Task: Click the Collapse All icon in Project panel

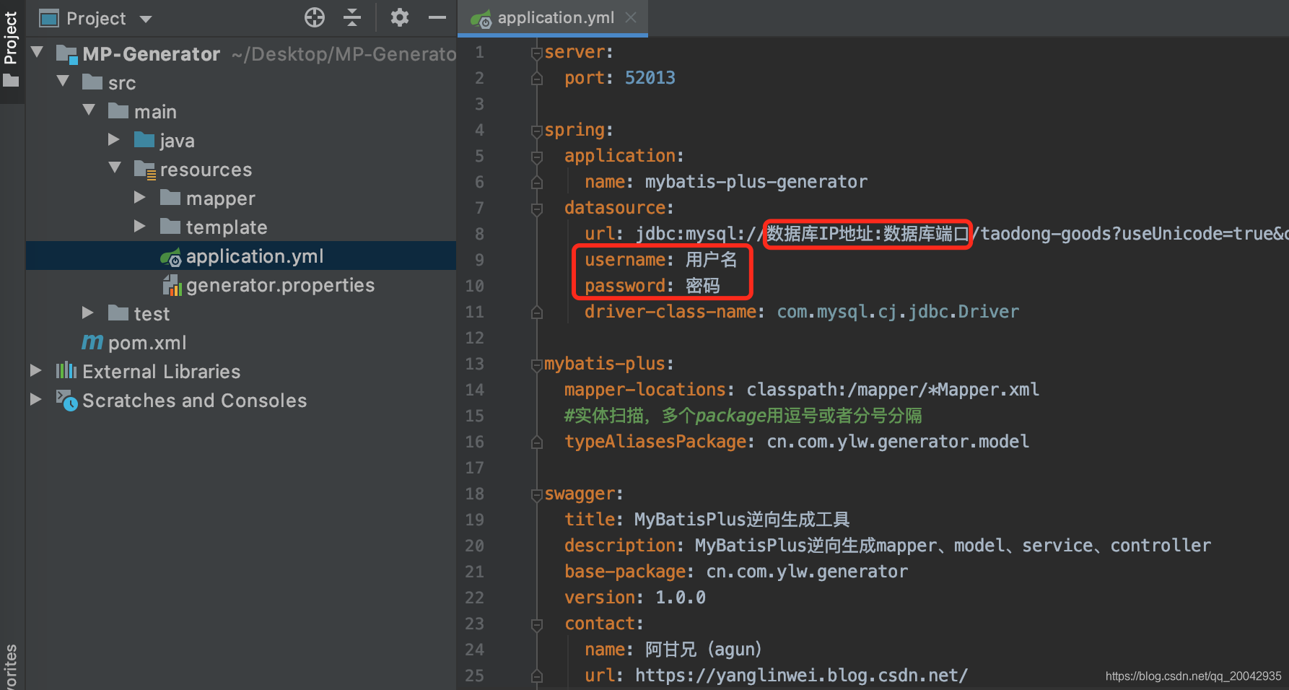Action: (x=352, y=17)
